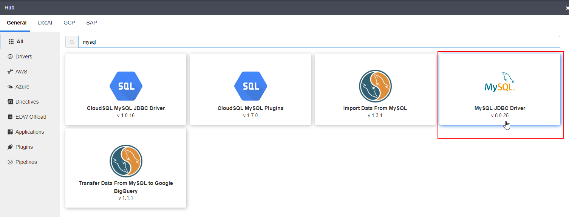
Task: Switch to the SAP tab
Action: [91, 23]
